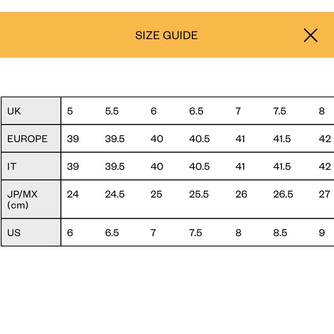The image size is (334, 334).
Task: Click the SIZE GUIDE header title
Action: point(166,35)
